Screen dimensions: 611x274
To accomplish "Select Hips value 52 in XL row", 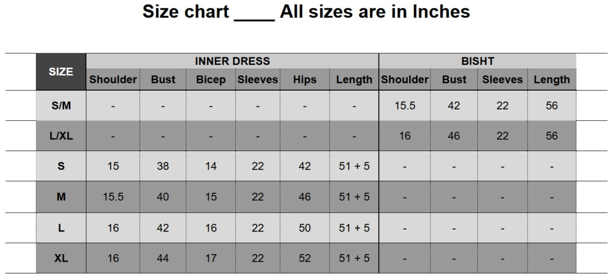I will point(305,258).
